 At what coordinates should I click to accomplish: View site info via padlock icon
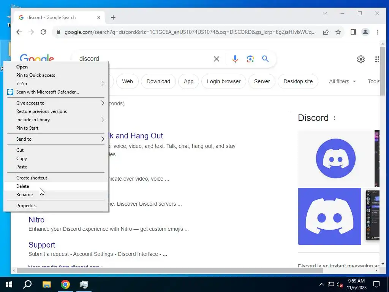pyautogui.click(x=59, y=32)
